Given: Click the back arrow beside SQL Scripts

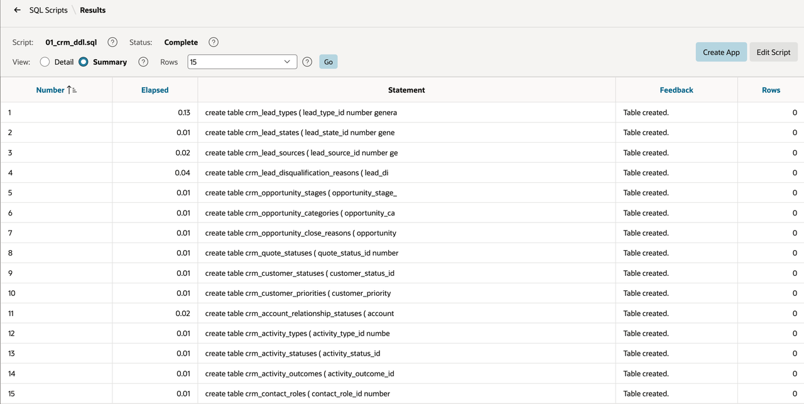Looking at the screenshot, I should [17, 10].
